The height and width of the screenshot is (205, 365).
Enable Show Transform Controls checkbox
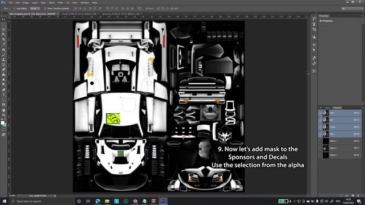pos(46,9)
